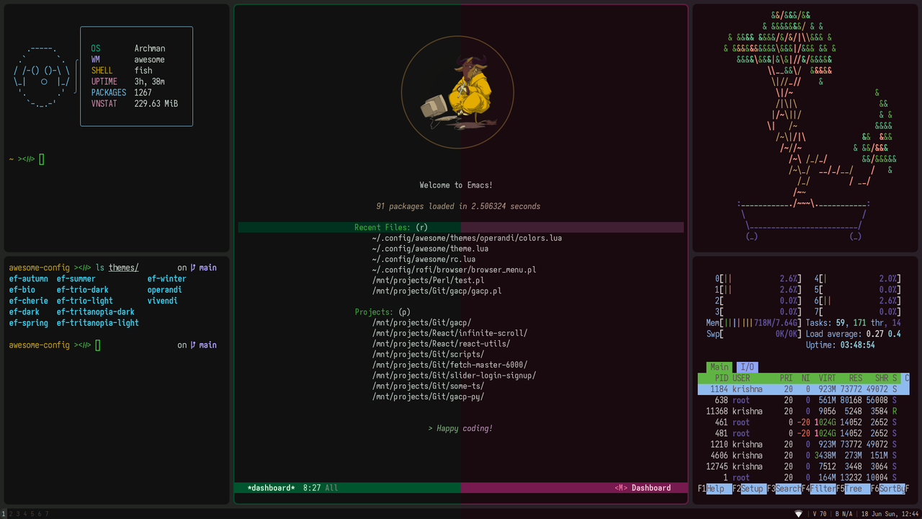Select htop process row PID 461
Viewport: 922px width, 519px height.
(x=803, y=422)
